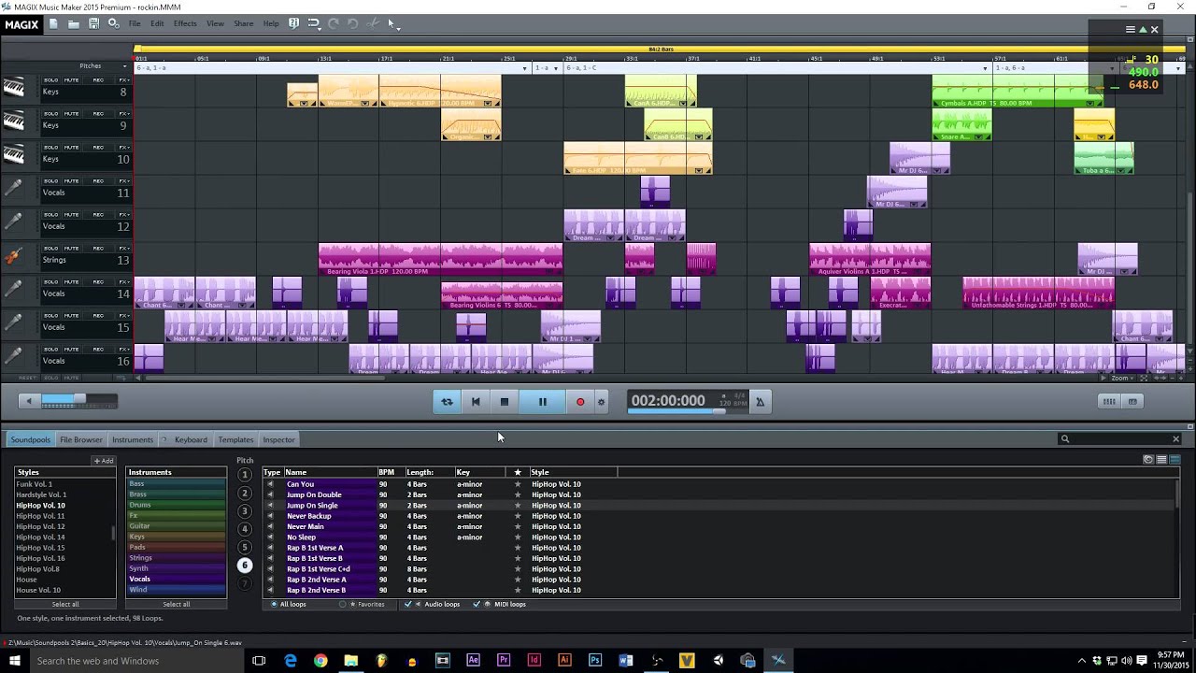Screen dimensions: 1196x673
Task: Jump to start with rewind button
Action: pos(476,402)
